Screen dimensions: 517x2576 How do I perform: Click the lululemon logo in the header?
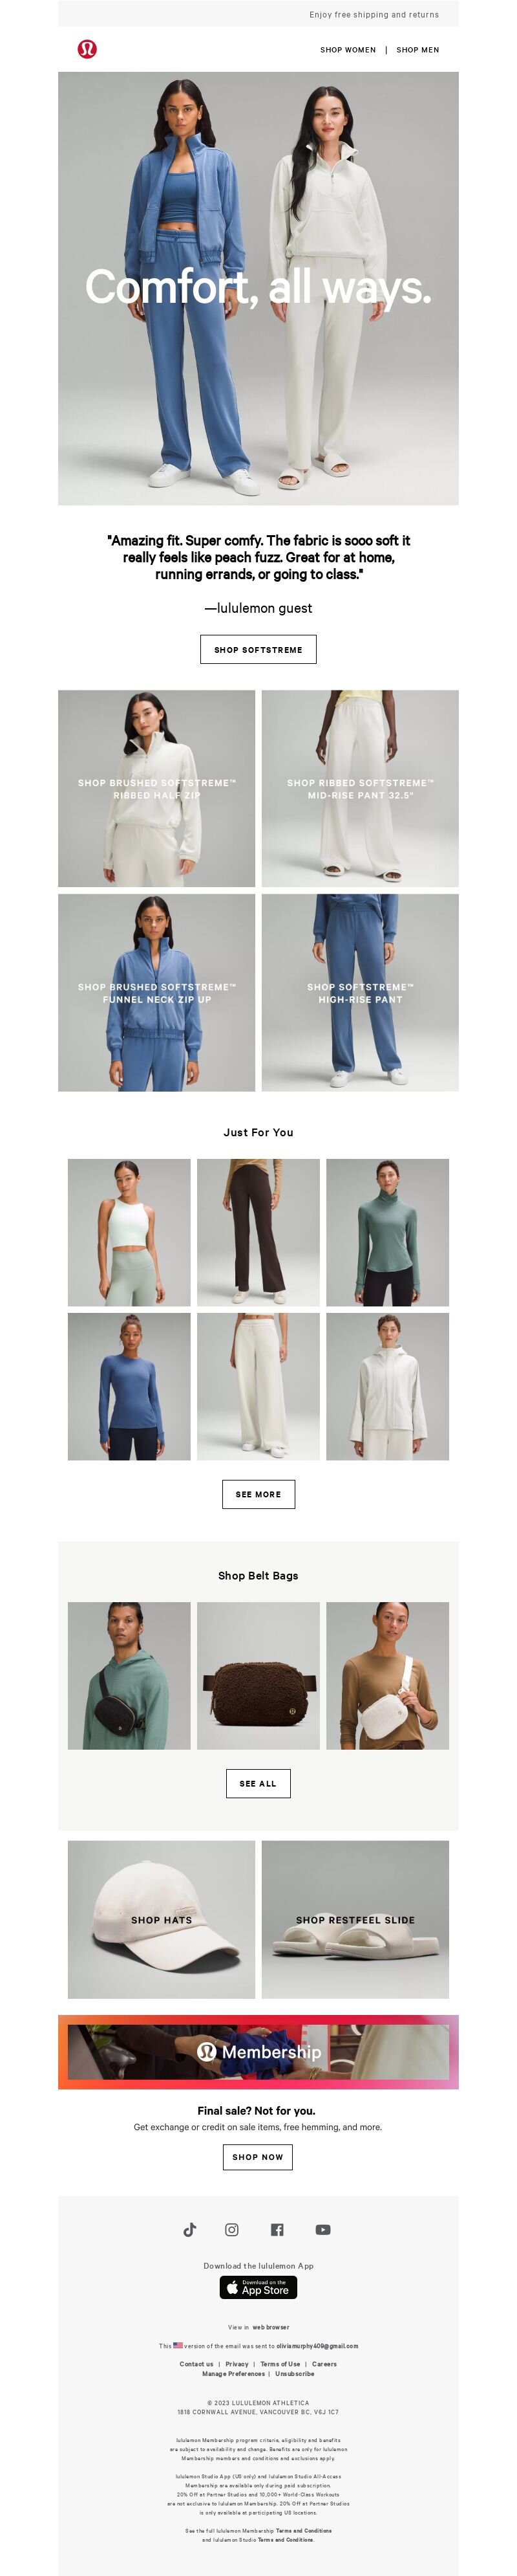pyautogui.click(x=88, y=49)
